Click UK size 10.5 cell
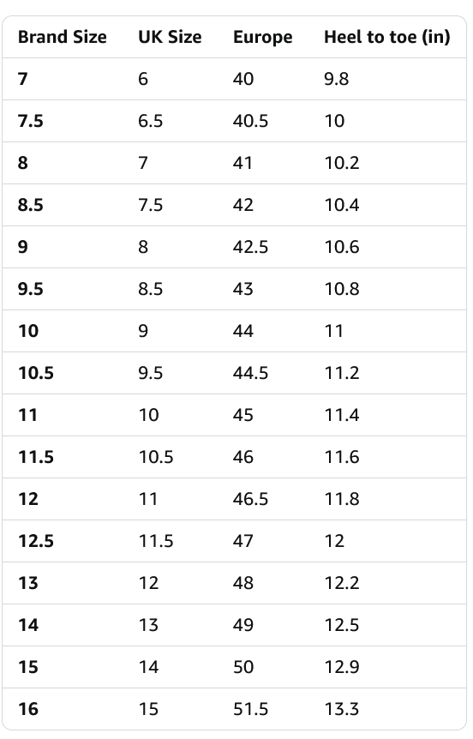The width and height of the screenshot is (473, 739). point(155,457)
